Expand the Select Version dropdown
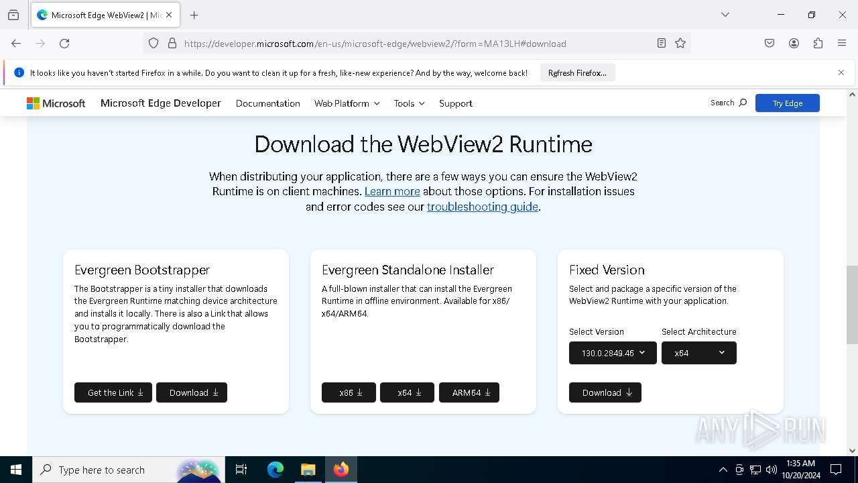 coord(613,353)
